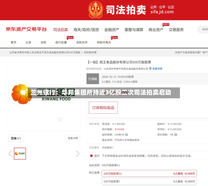Switch to the 金融资产 tab
Screen dimensions: 208x186
coord(112,30)
